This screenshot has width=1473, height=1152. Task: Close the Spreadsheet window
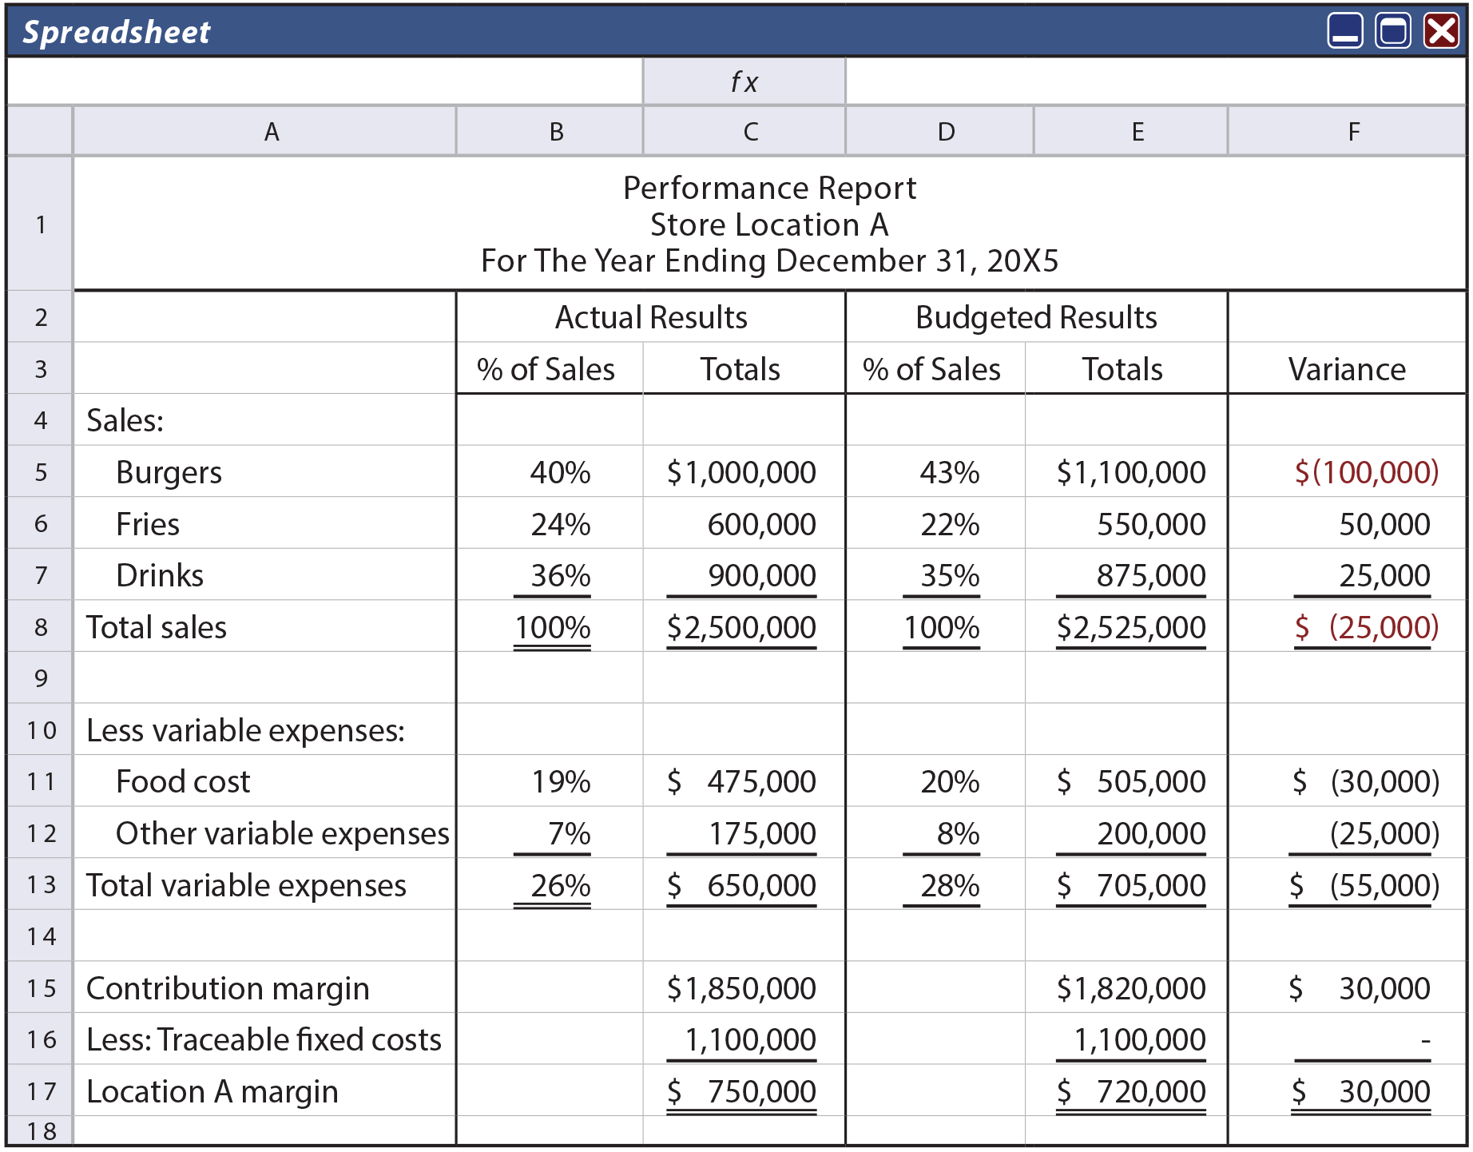(1441, 31)
